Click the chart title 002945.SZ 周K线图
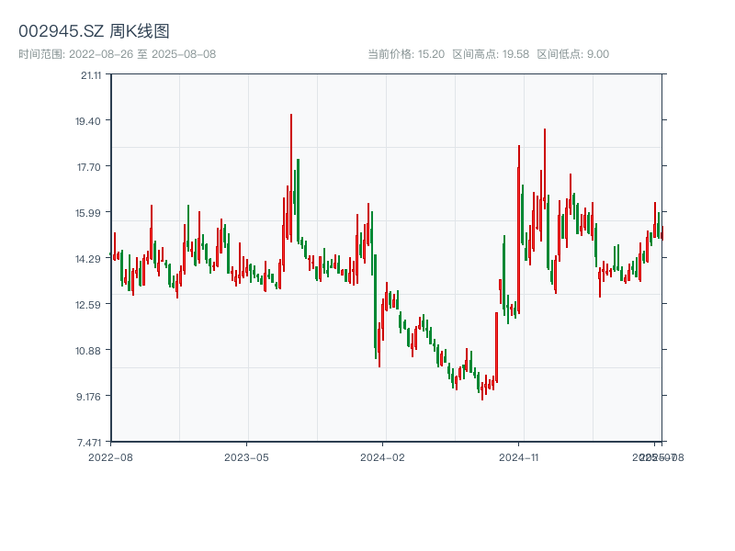 click(94, 31)
